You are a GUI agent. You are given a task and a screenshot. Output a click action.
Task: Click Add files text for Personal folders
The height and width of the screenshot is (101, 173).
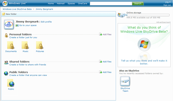coord(107,34)
